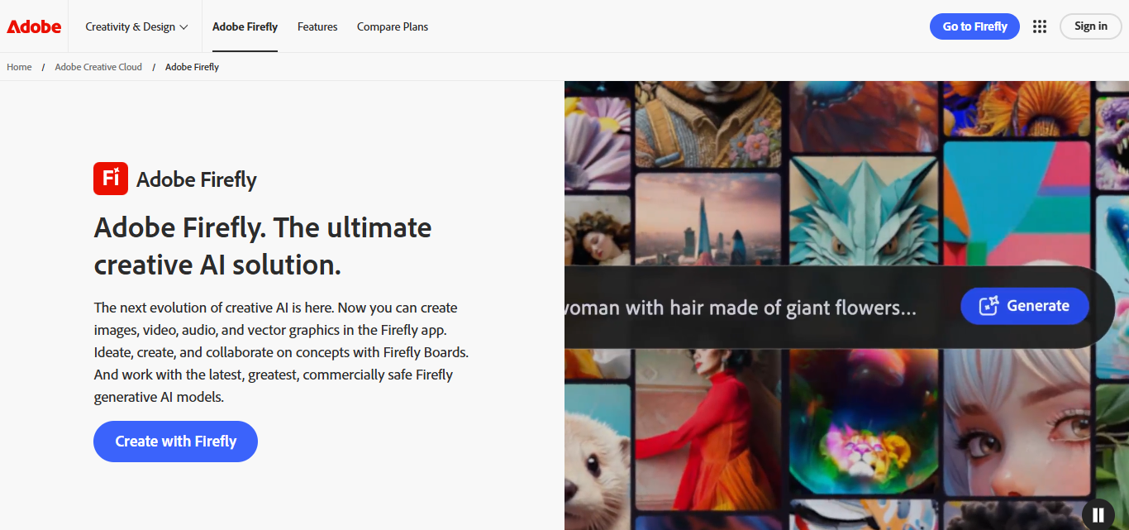Open the Compare Plans tab
The image size is (1129, 530).
tap(393, 26)
